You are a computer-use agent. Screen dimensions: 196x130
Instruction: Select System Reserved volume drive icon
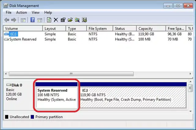pos(6,39)
